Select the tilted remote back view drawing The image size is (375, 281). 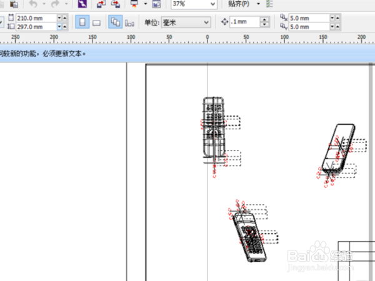(x=338, y=149)
